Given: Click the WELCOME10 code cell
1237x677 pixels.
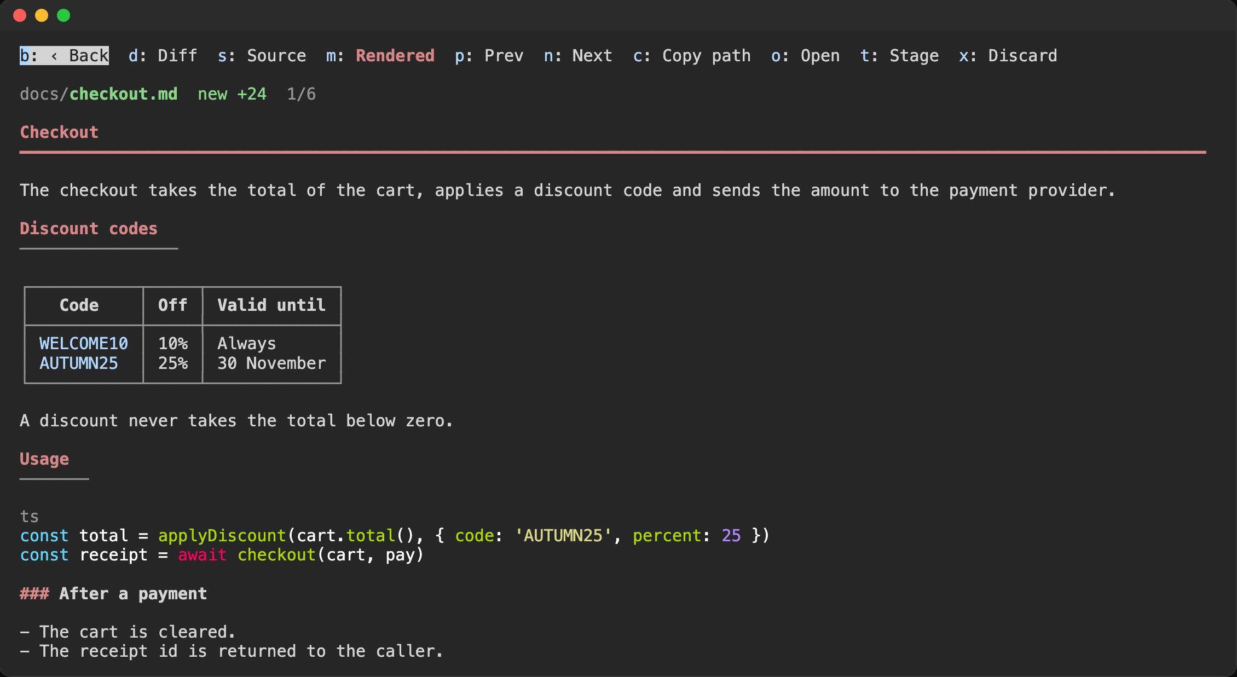Looking at the screenshot, I should click(x=84, y=344).
